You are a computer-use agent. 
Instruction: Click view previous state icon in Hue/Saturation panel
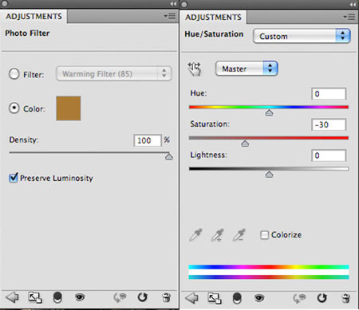tap(299, 298)
